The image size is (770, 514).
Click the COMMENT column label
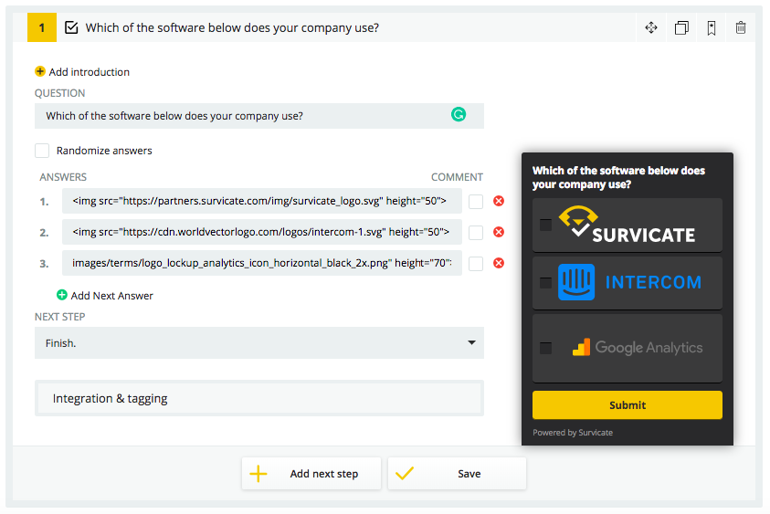click(457, 177)
